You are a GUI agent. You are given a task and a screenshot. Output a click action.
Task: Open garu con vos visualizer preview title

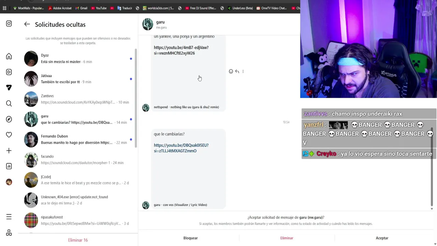[x=180, y=205]
